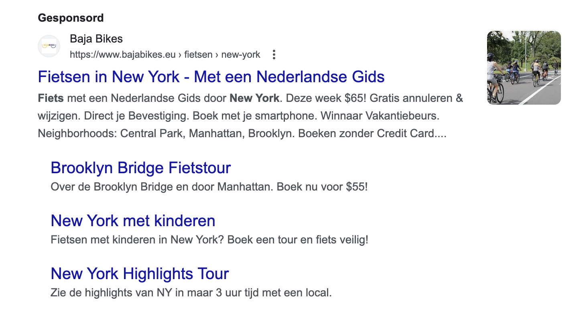Visit the New York met kinderen link

(x=133, y=221)
